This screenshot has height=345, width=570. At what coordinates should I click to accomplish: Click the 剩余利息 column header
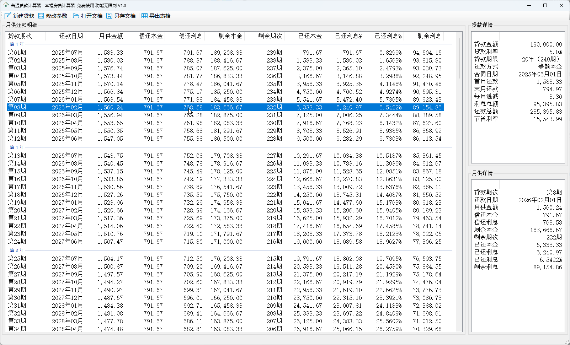(424, 36)
